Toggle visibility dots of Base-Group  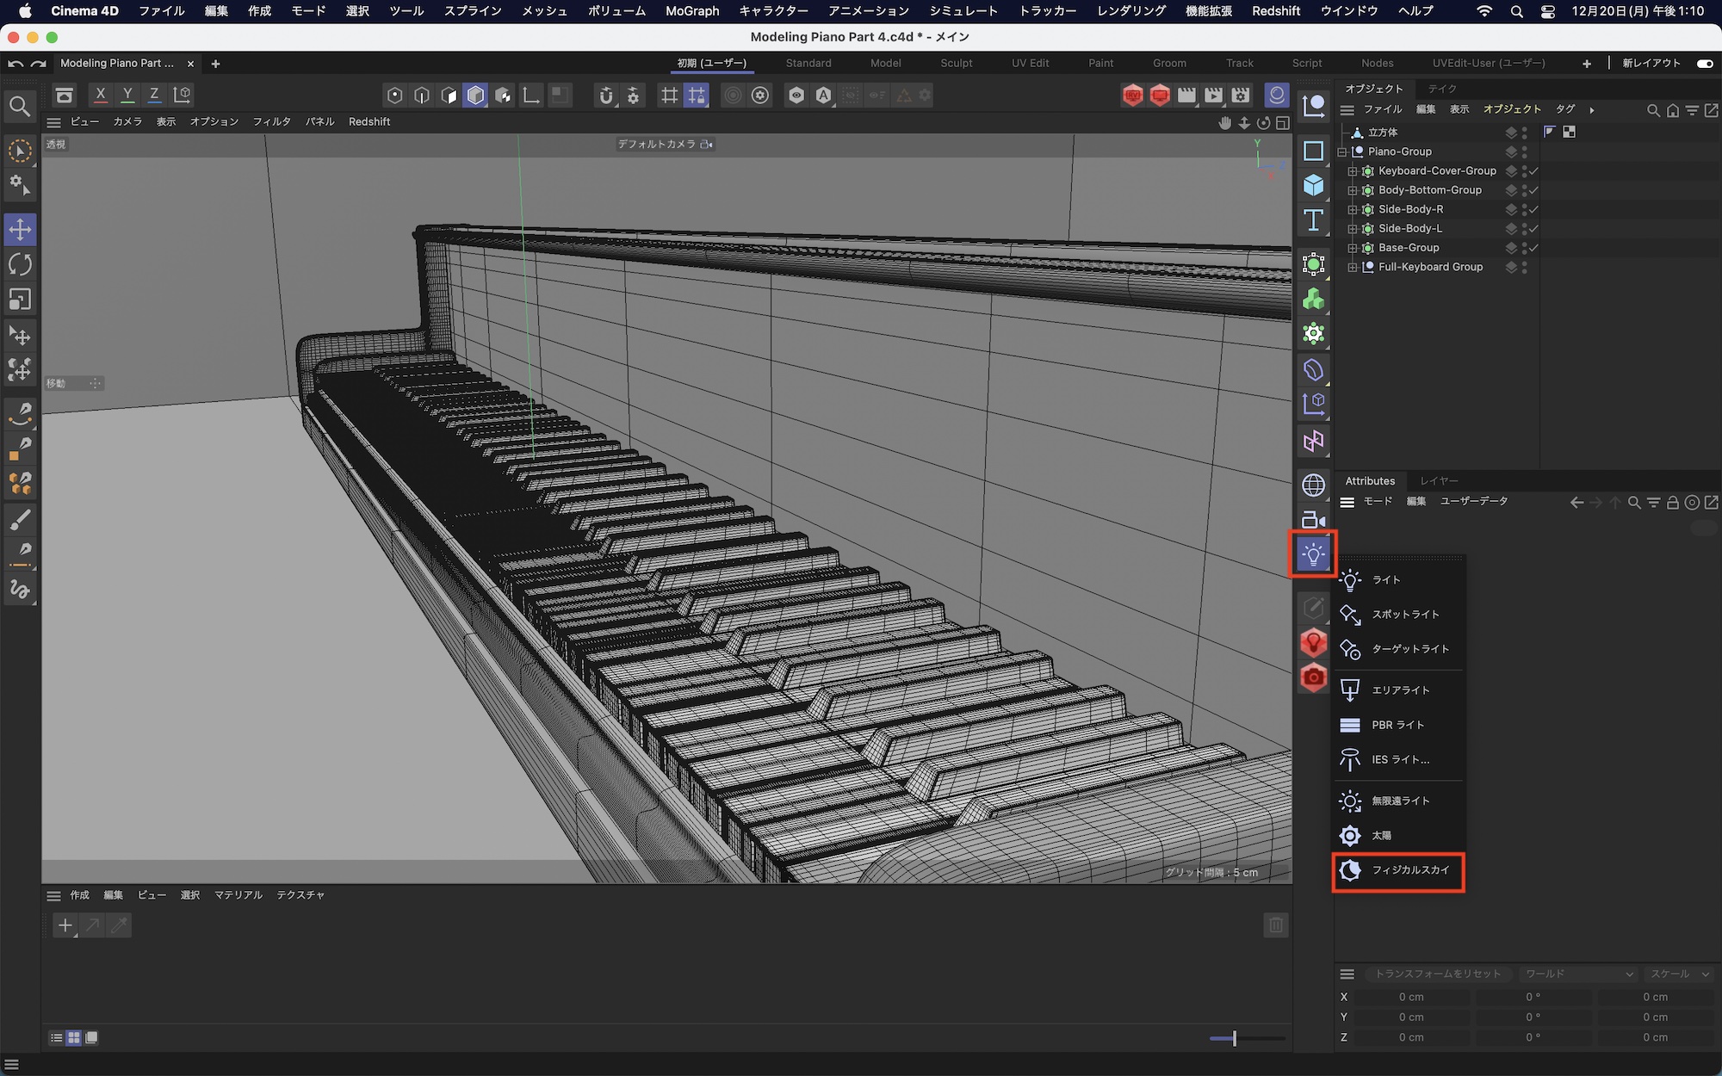1524,247
